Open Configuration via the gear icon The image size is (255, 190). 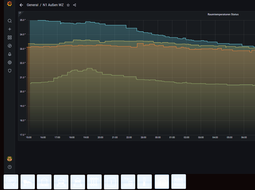click(x=10, y=62)
